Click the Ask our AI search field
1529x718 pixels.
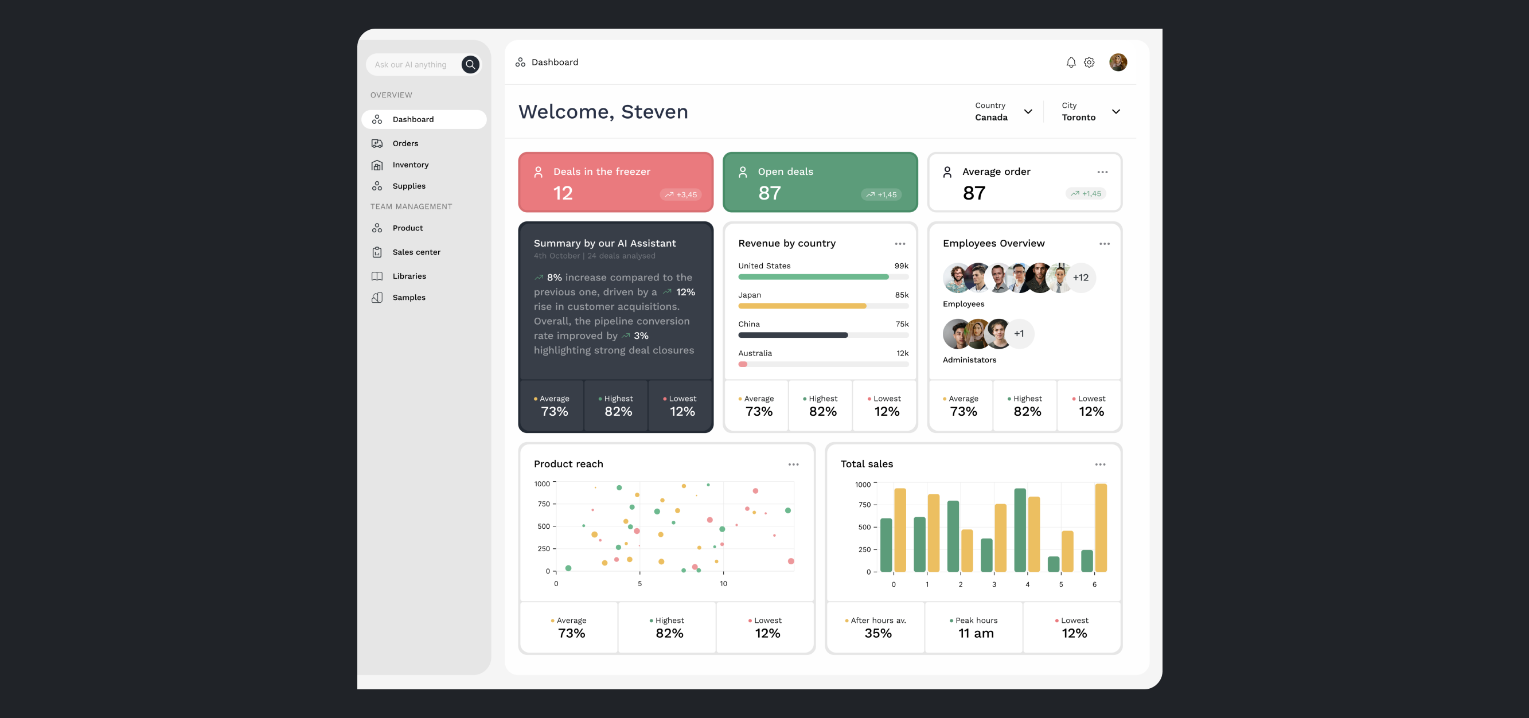coord(415,64)
